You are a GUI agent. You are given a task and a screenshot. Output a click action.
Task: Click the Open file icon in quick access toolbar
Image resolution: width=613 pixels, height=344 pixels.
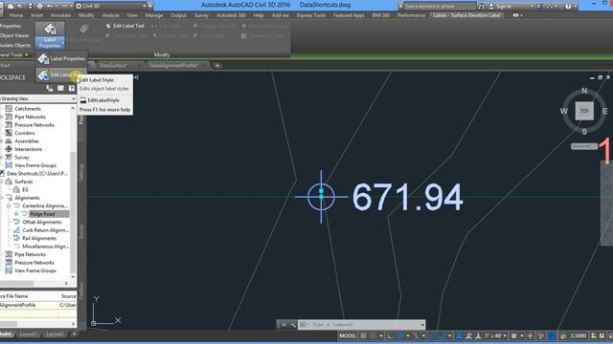[x=20, y=6]
